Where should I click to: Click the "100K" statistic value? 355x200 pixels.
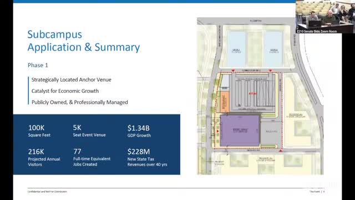pyautogui.click(x=36, y=128)
